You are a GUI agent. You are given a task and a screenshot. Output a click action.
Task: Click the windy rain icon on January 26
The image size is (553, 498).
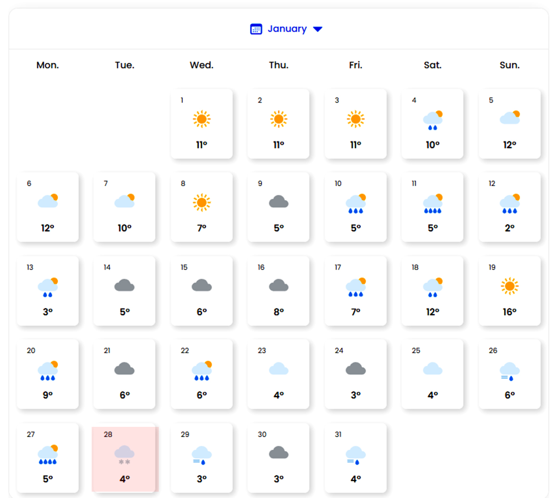click(x=510, y=372)
